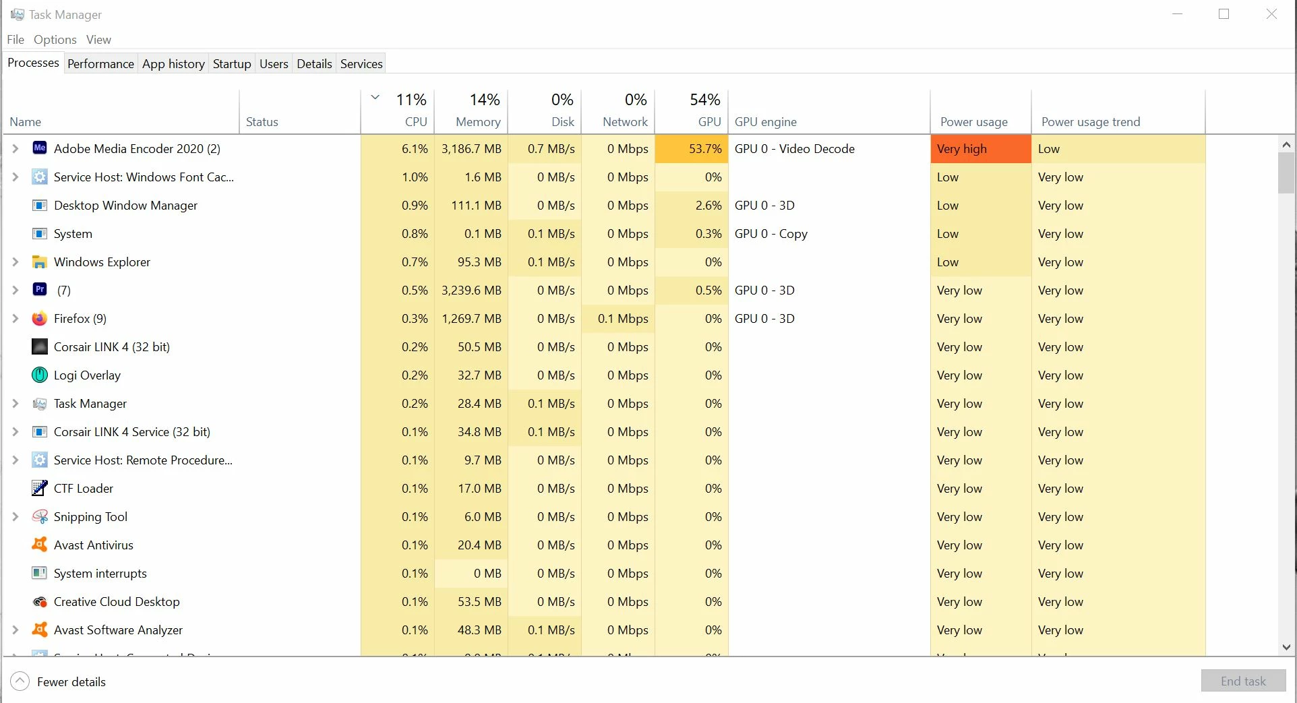This screenshot has height=703, width=1297.
Task: Click the Very high power usage cell
Action: coord(981,148)
